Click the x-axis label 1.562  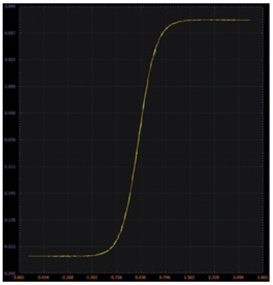tap(190, 278)
